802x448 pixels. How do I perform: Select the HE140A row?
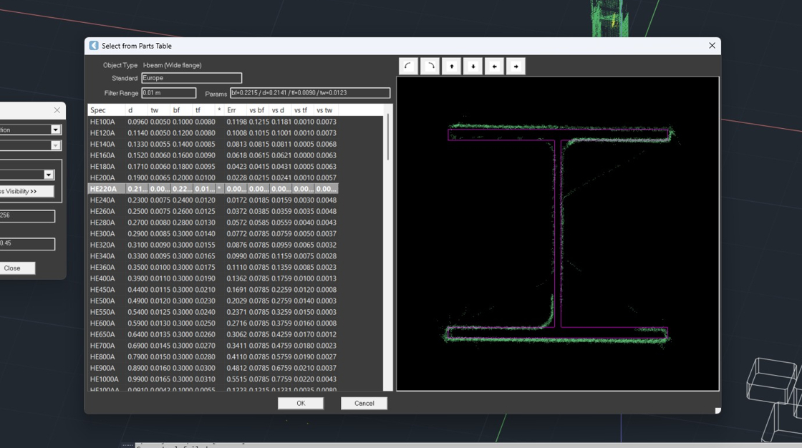(213, 145)
